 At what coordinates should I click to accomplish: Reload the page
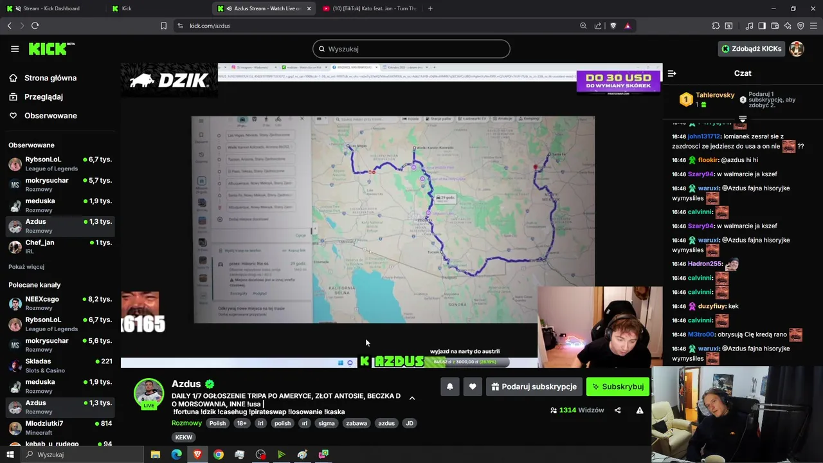[35, 26]
